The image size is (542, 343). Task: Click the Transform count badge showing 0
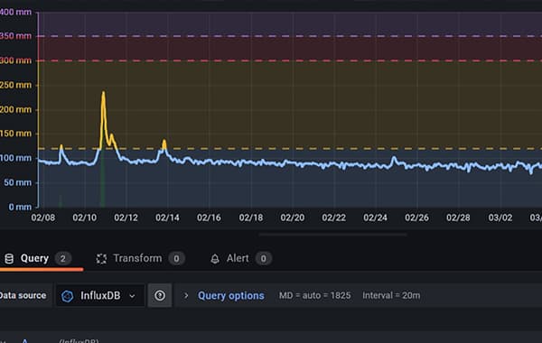(x=176, y=258)
